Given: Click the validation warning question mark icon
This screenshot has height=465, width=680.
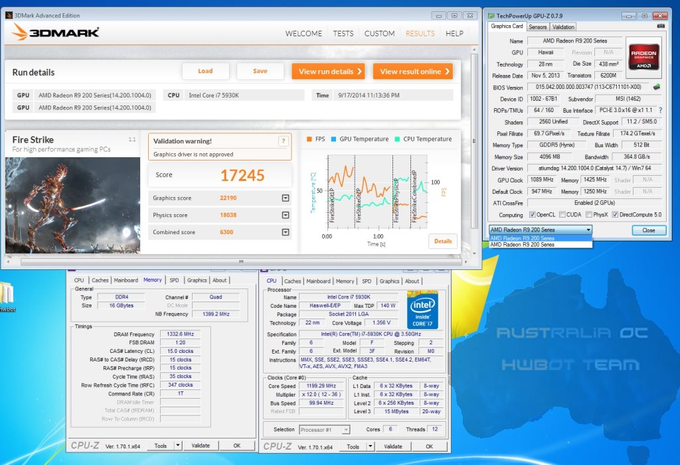Looking at the screenshot, I should click(283, 141).
